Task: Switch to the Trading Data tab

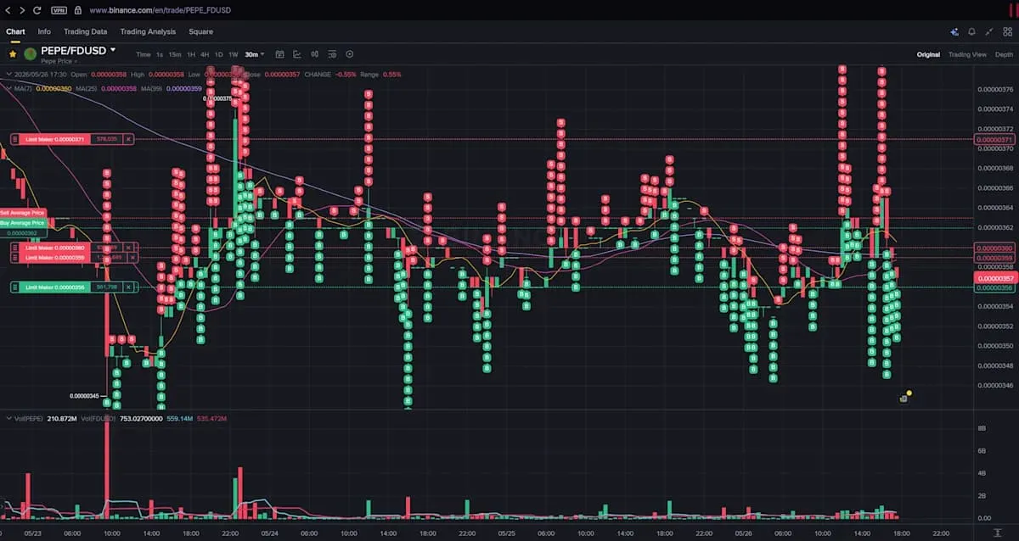Action: click(86, 31)
